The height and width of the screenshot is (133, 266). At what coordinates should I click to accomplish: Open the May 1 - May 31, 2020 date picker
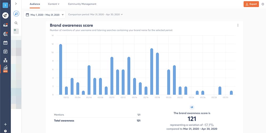[x=44, y=15]
